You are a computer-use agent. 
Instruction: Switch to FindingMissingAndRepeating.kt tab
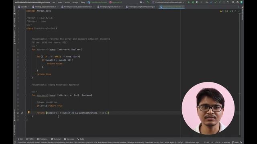point(141,7)
